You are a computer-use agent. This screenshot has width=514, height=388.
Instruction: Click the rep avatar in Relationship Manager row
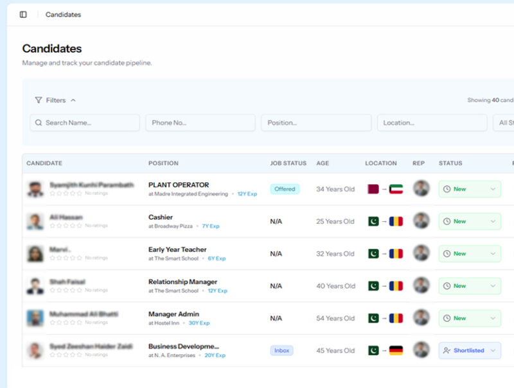click(421, 285)
